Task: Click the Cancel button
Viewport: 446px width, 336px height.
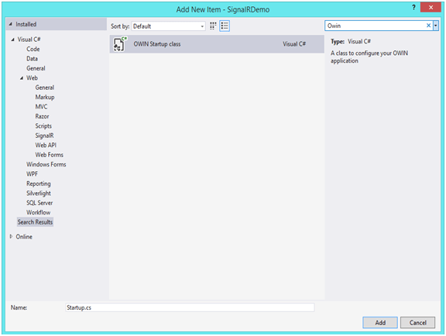Action: [x=417, y=322]
